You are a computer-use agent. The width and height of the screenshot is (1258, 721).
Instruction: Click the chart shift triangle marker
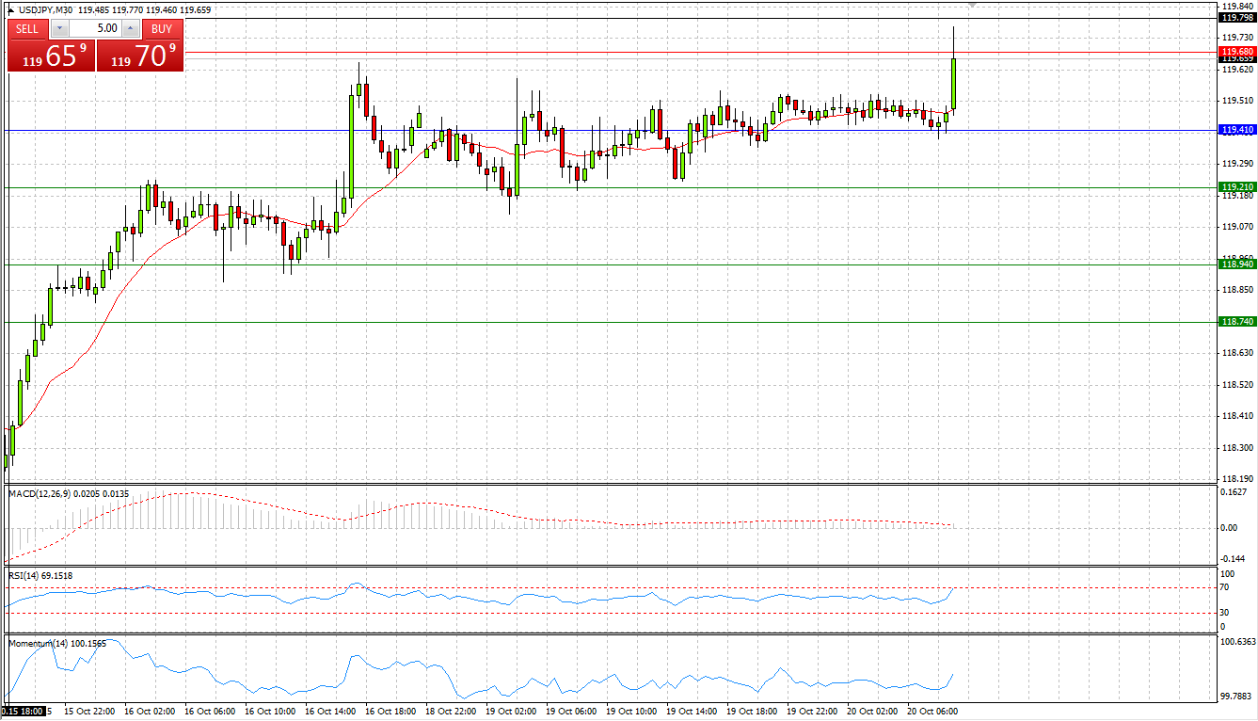click(972, 6)
